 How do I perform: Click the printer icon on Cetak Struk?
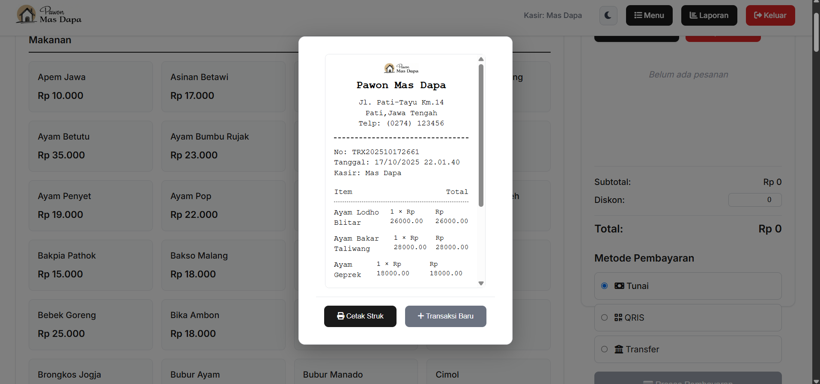pos(340,316)
